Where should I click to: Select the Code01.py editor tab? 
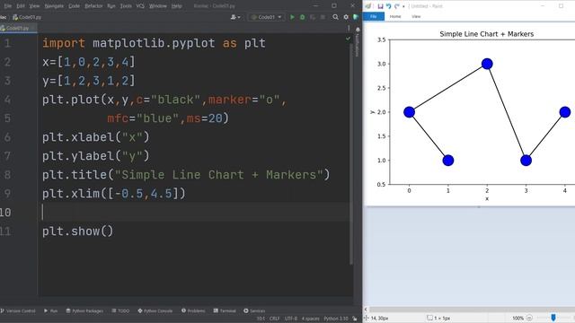[17, 28]
